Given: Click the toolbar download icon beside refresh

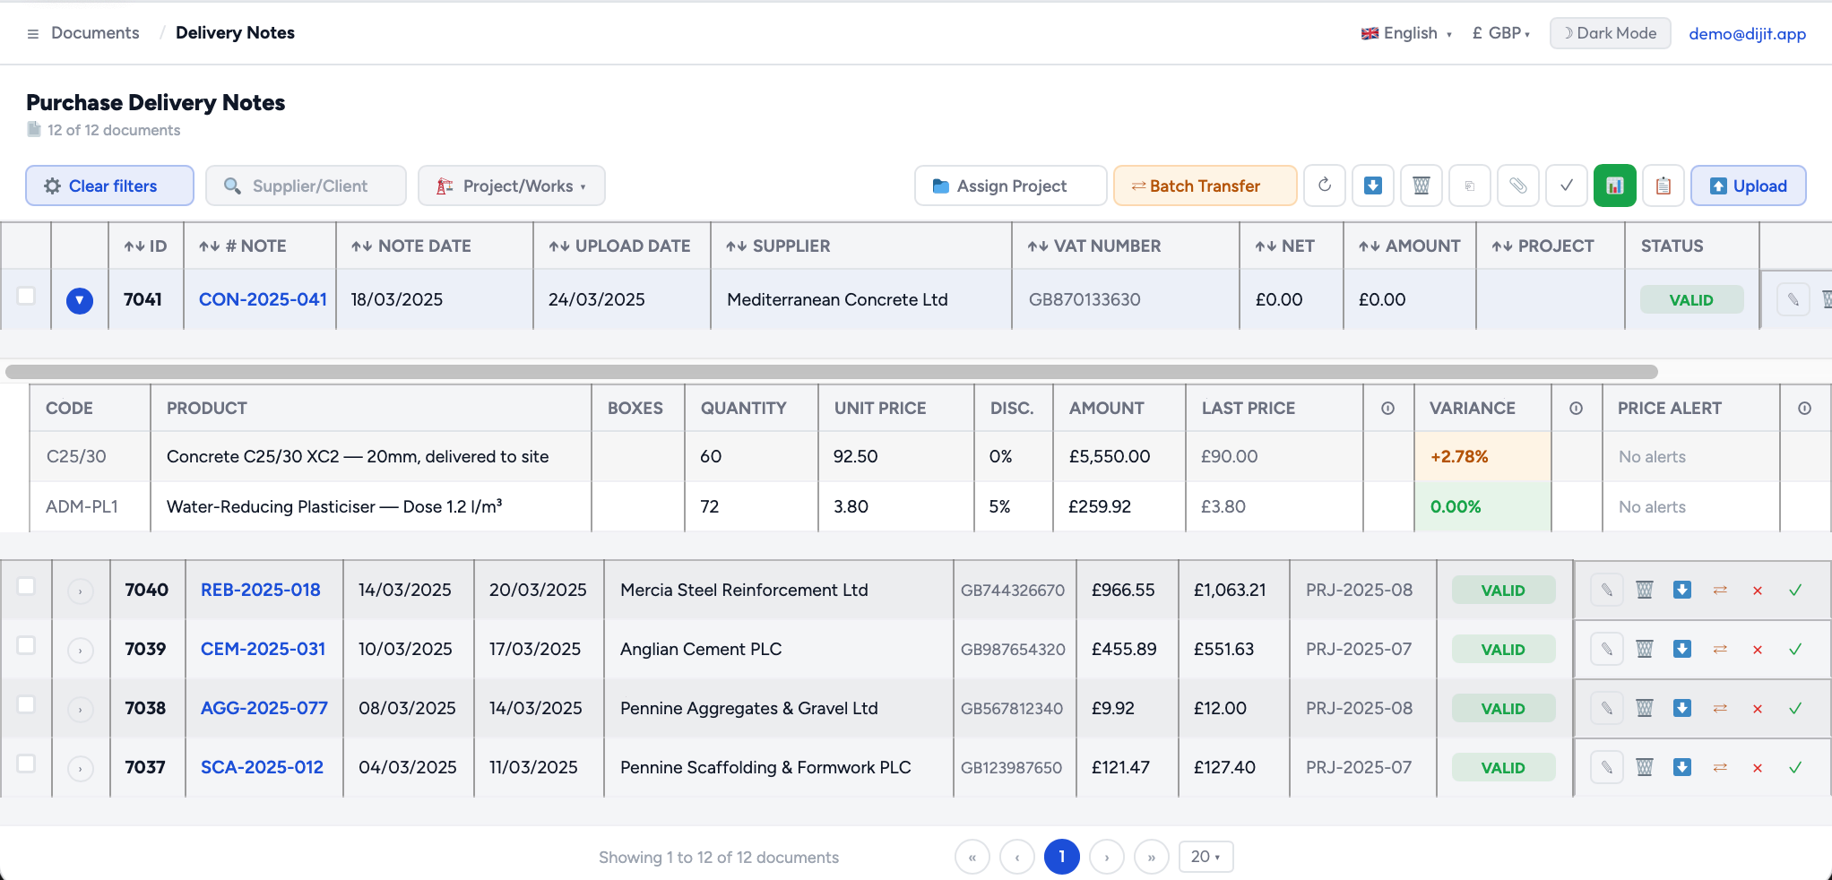Looking at the screenshot, I should click(x=1373, y=185).
